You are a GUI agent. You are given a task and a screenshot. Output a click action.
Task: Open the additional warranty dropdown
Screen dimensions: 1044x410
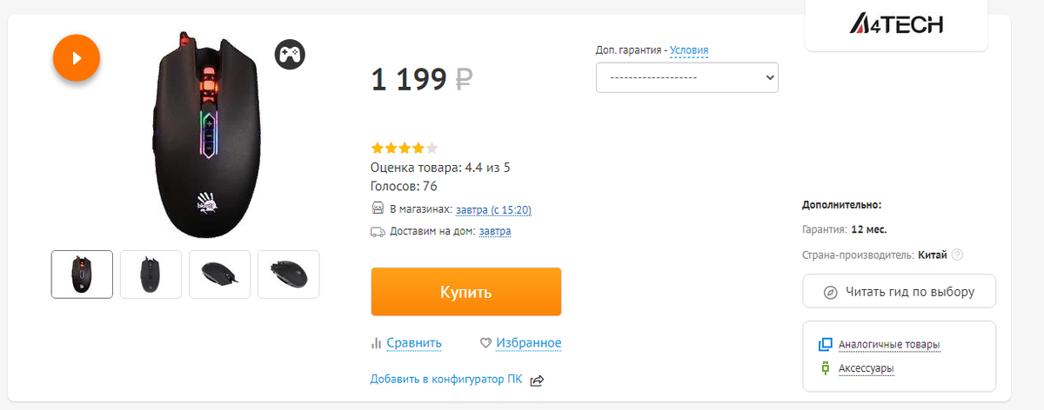click(x=687, y=77)
